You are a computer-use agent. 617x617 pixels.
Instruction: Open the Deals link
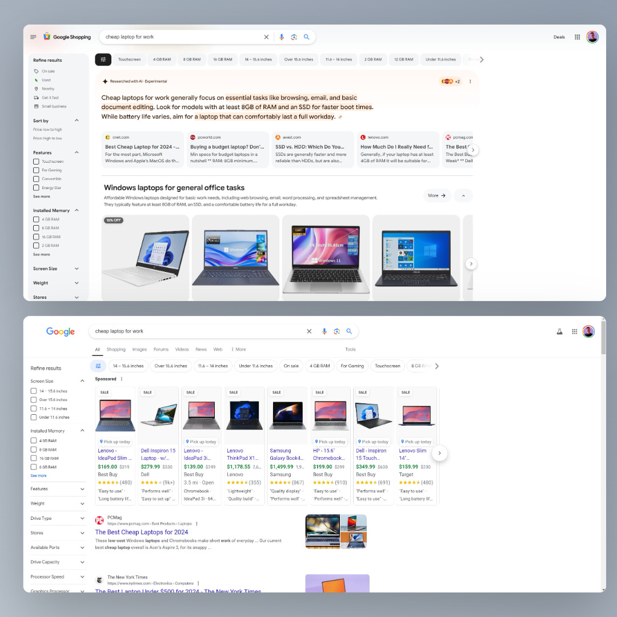pyautogui.click(x=559, y=37)
